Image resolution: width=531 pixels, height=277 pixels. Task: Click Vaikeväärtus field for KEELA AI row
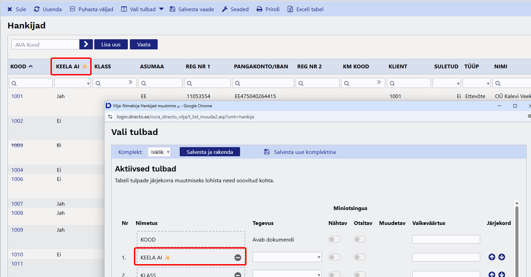[x=446, y=257]
